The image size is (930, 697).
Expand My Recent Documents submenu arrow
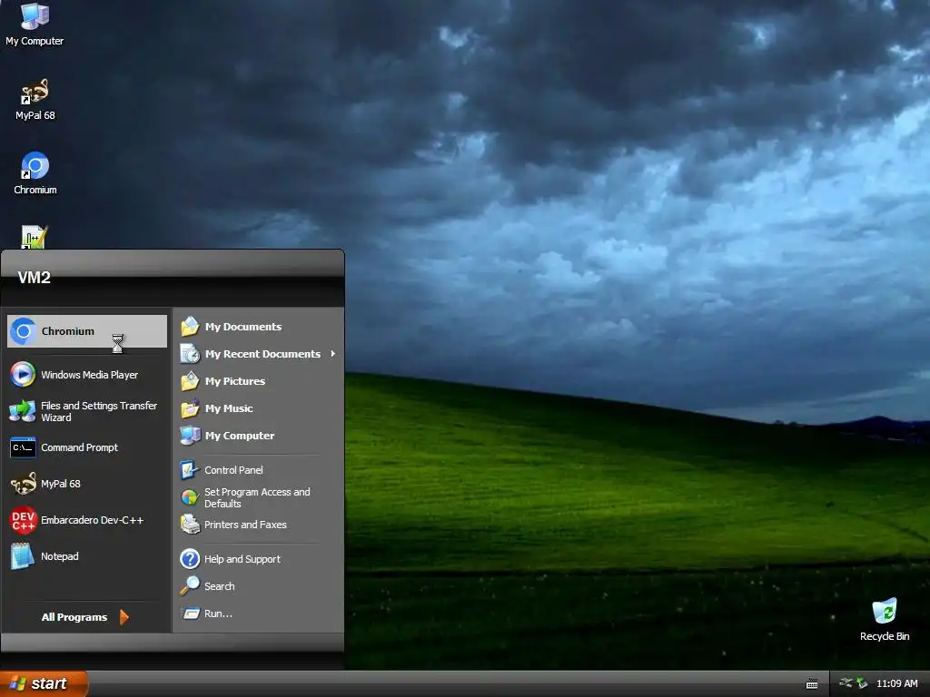tap(332, 354)
